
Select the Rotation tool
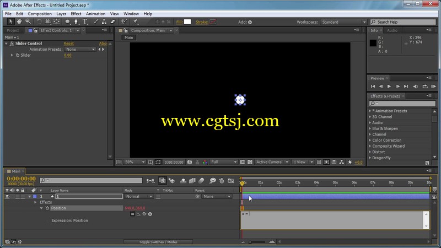click(x=39, y=21)
